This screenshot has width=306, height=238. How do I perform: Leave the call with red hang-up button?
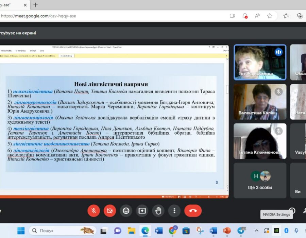pos(193,210)
